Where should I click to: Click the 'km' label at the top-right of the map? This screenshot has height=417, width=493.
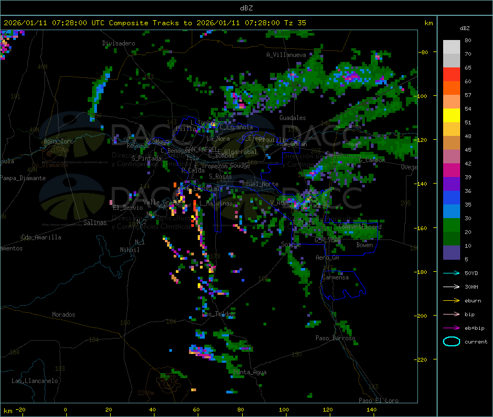(x=428, y=23)
